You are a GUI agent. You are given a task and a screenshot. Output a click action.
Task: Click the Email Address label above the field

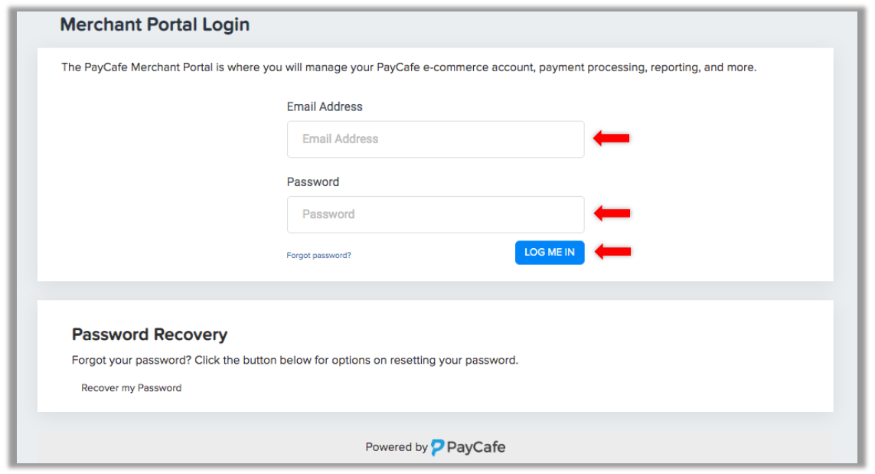click(325, 106)
